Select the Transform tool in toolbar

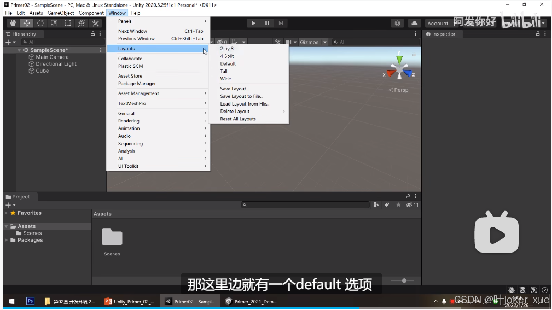tap(82, 23)
